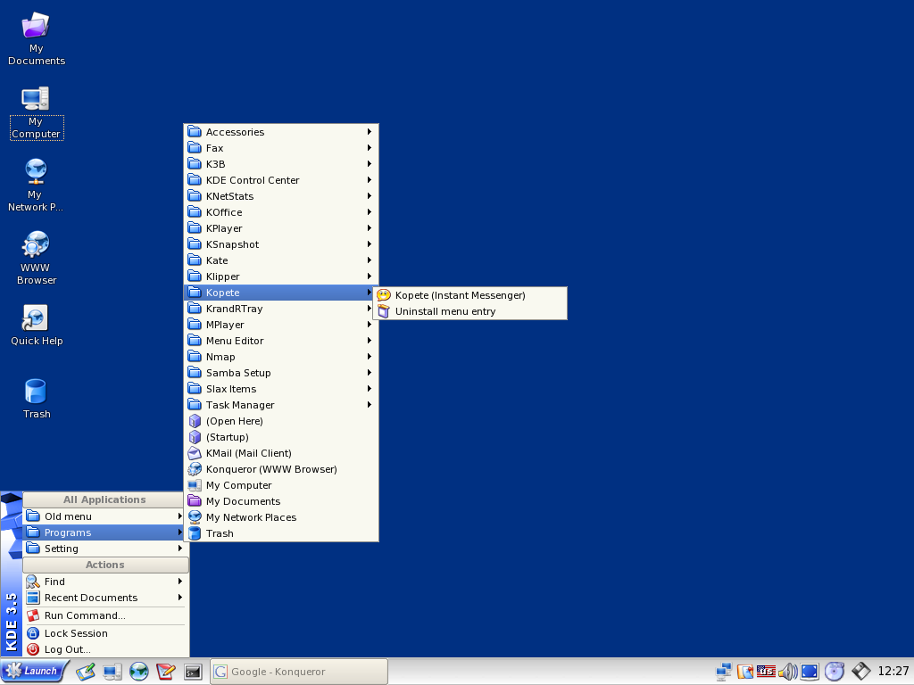
Task: Select the Programs entry in Launch menu
Action: click(x=105, y=532)
